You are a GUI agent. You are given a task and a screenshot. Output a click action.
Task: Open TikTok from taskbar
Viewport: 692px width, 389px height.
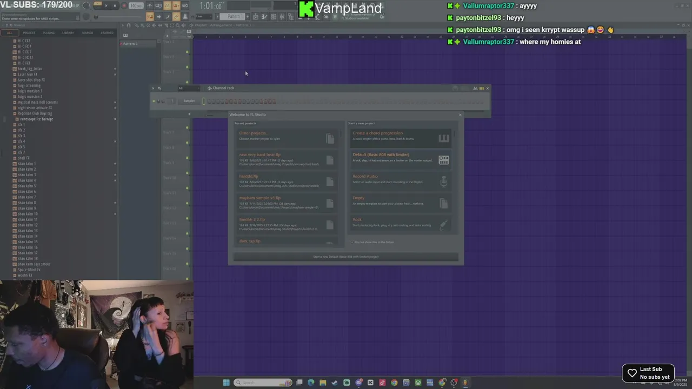click(382, 383)
